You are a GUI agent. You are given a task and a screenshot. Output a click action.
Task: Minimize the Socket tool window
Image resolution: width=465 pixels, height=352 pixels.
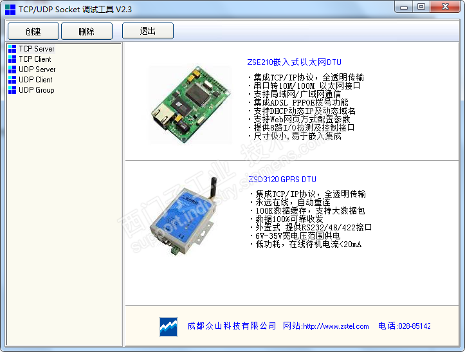tap(404, 7)
